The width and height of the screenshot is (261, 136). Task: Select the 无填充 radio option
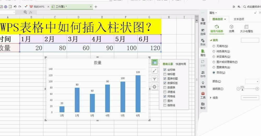pos(214,46)
